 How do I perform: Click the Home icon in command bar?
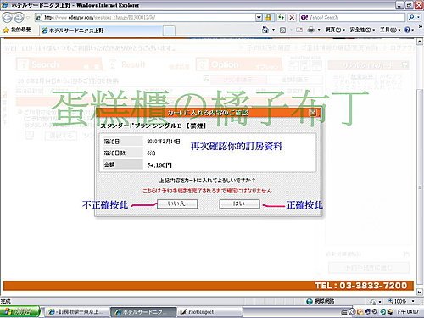click(x=265, y=30)
